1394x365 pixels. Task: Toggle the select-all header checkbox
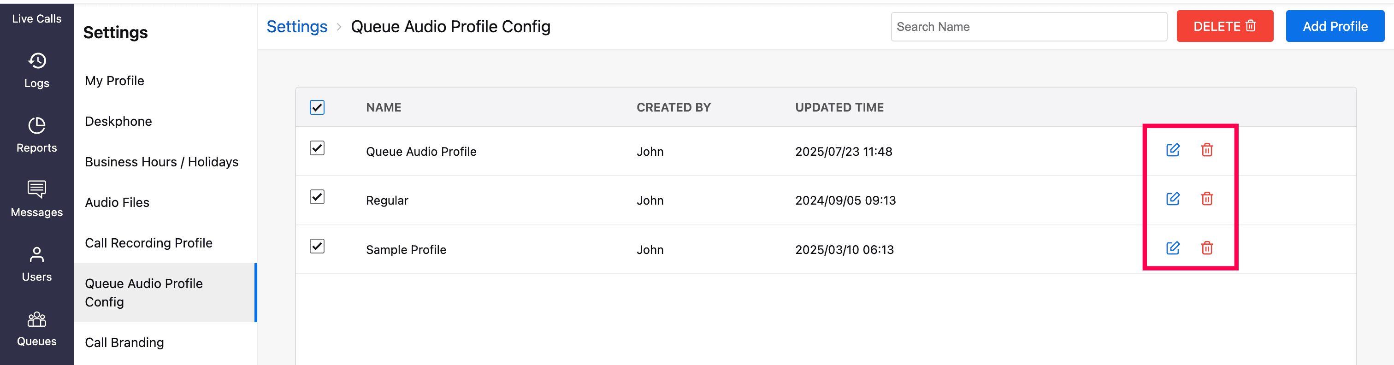point(317,107)
